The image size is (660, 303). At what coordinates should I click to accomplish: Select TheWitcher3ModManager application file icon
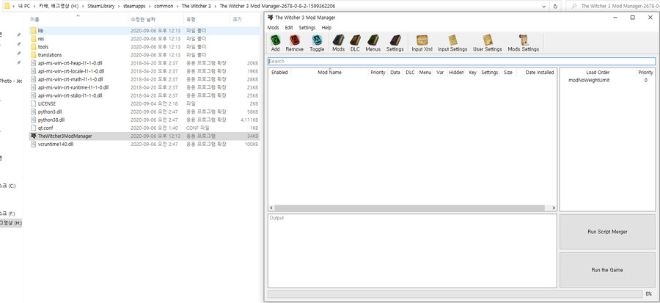point(34,136)
